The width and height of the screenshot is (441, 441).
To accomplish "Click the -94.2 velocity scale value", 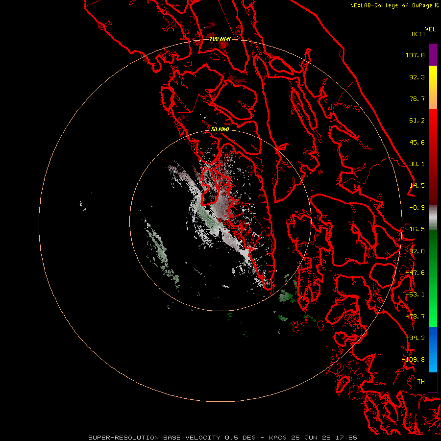I will [415, 338].
